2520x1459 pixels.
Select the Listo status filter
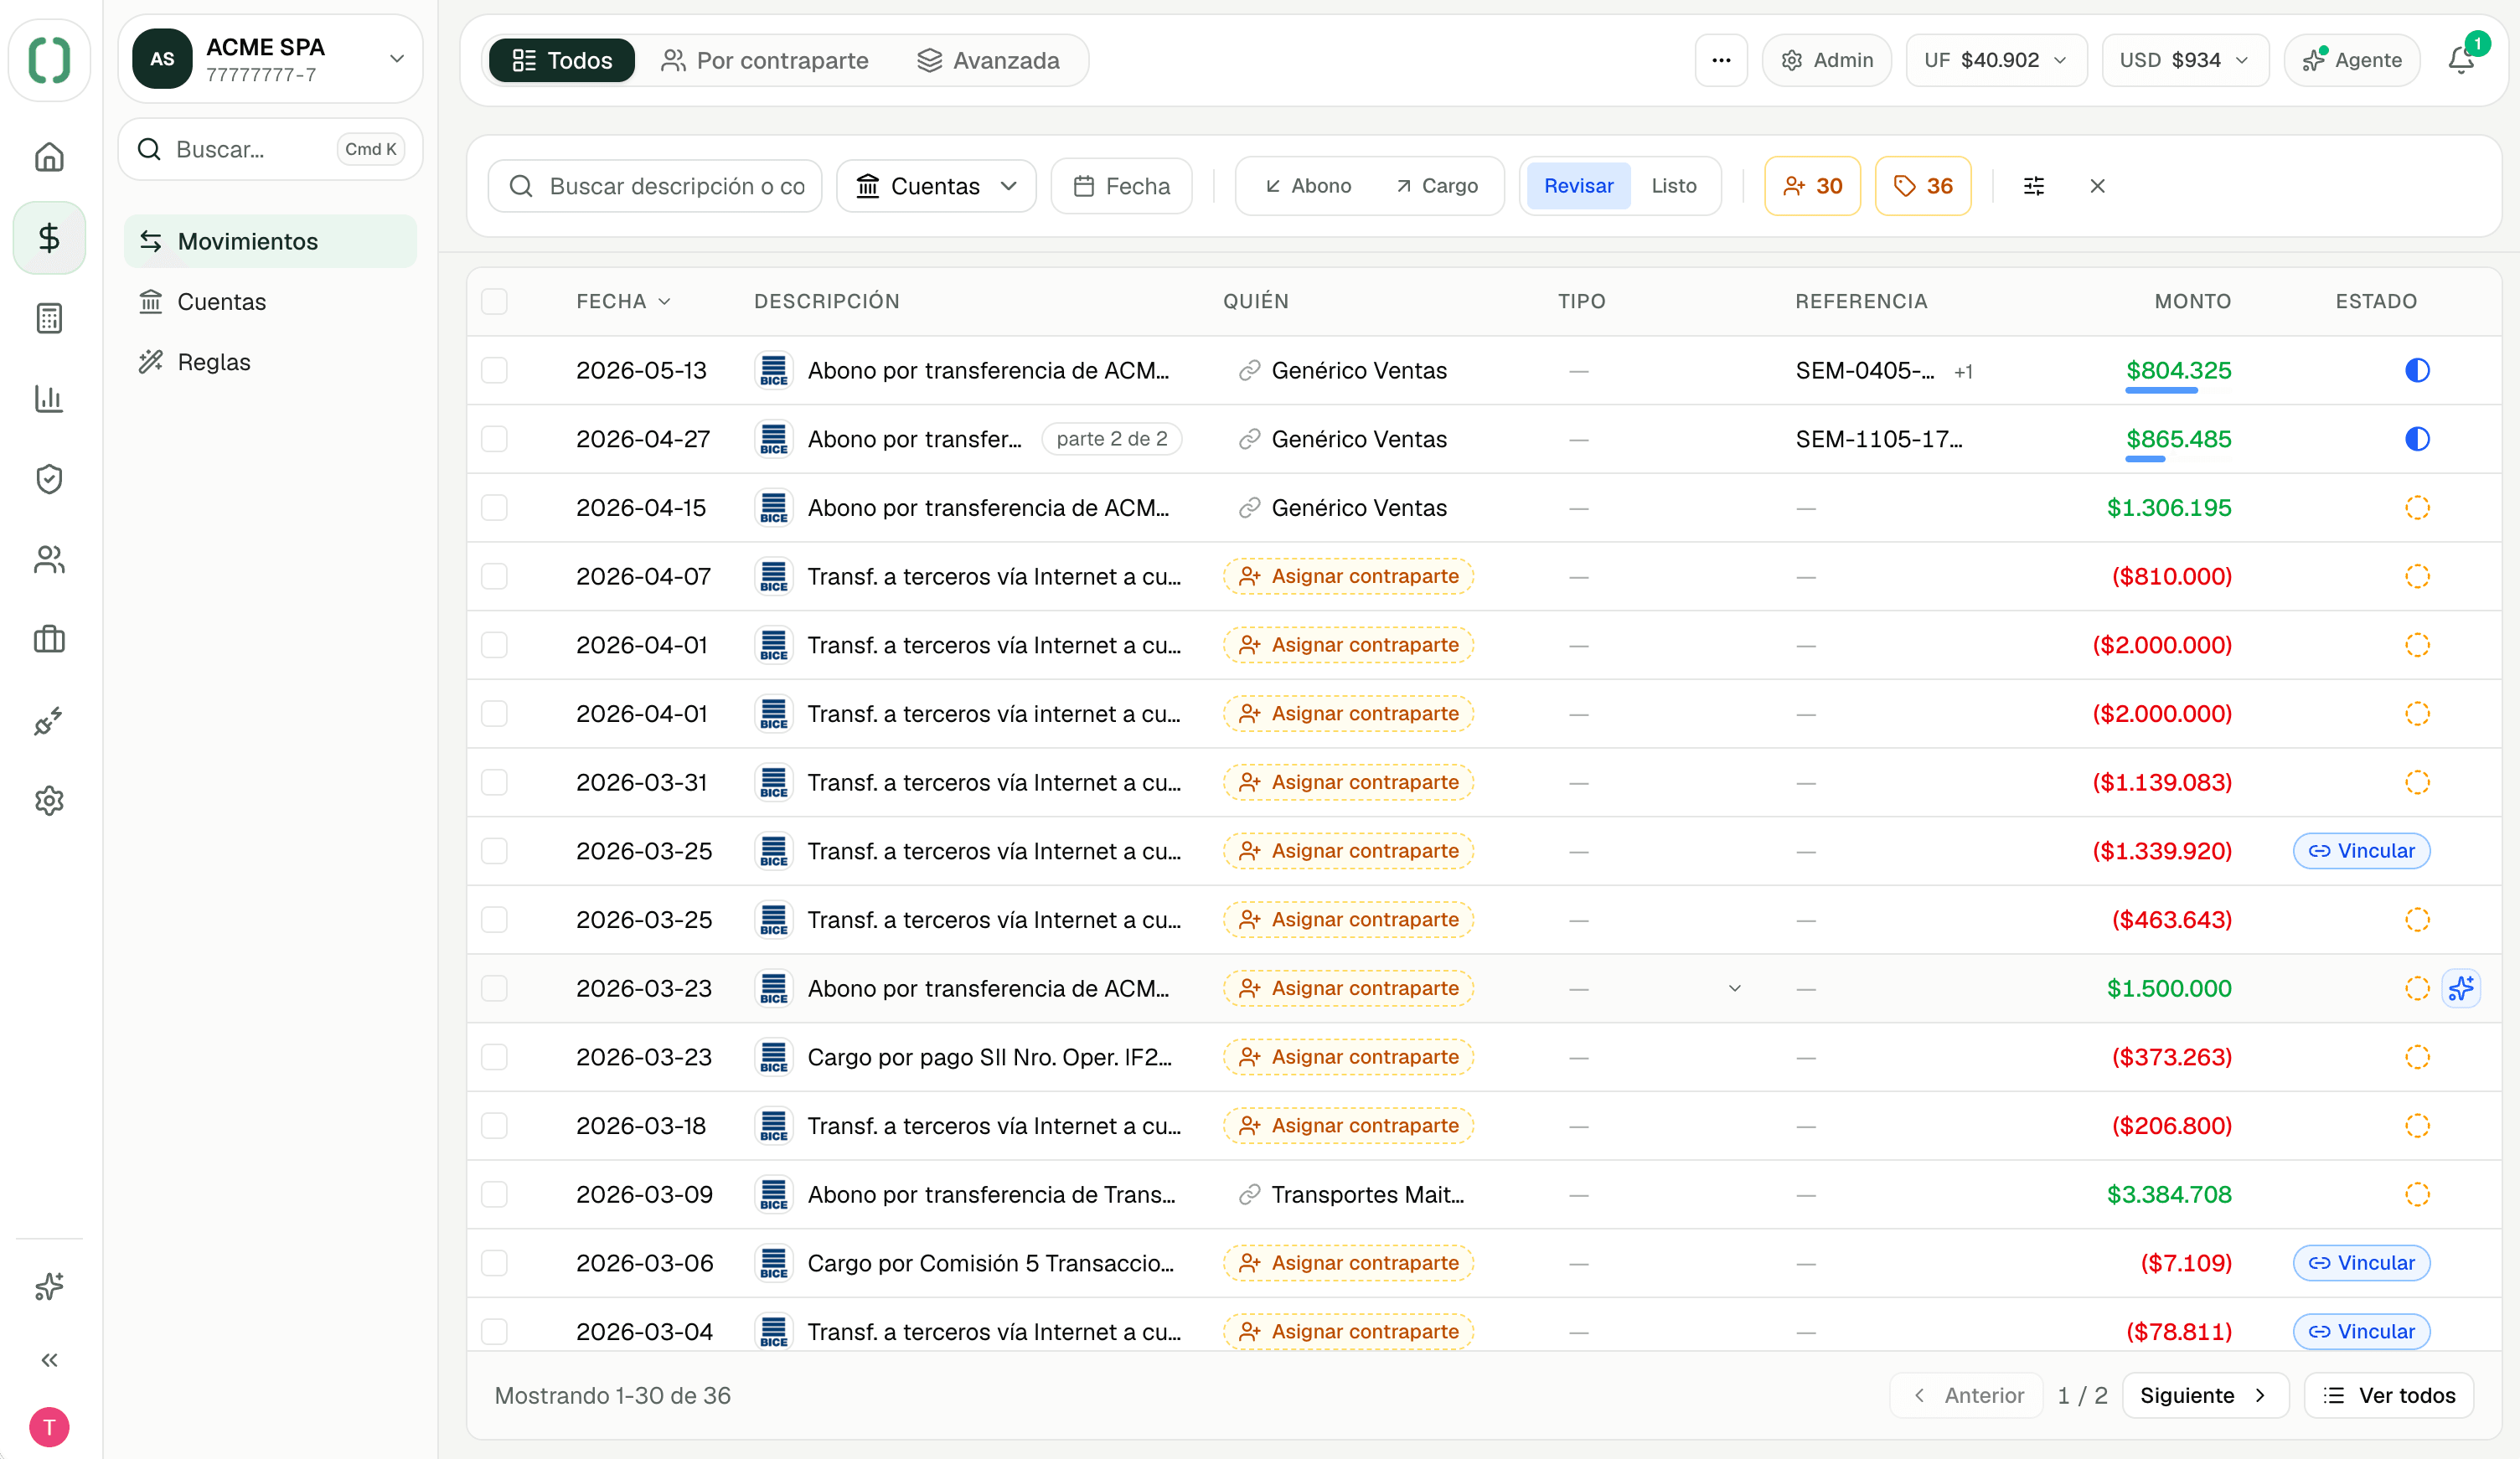(x=1674, y=186)
